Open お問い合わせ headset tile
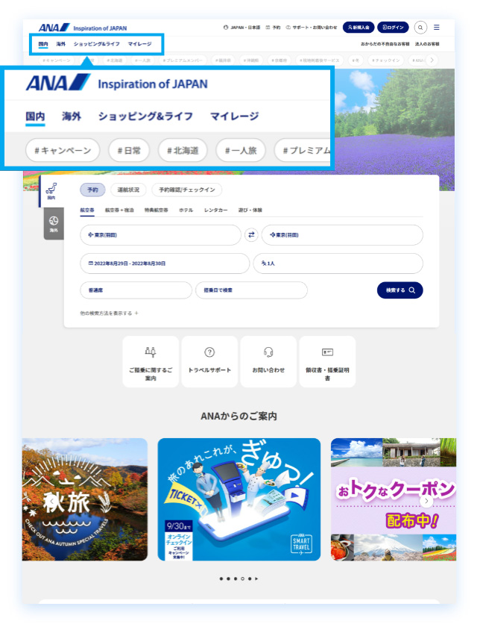 pos(268,361)
